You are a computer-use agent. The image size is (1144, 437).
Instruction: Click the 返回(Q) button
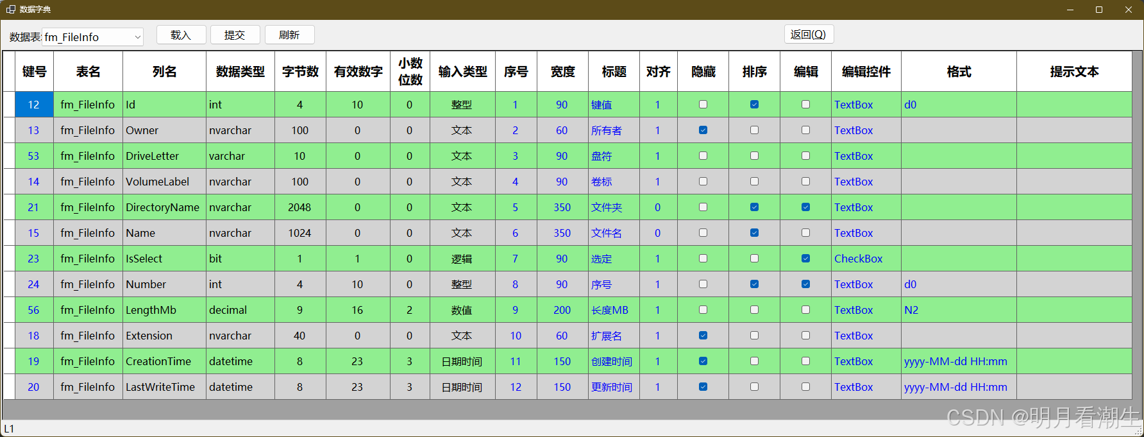[x=809, y=34]
